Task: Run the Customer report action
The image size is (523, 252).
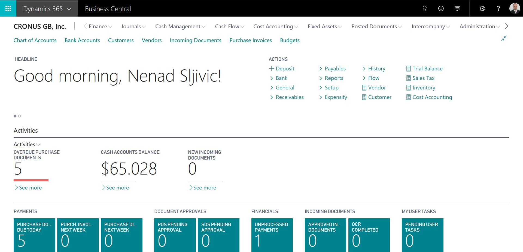Action: 377,97
